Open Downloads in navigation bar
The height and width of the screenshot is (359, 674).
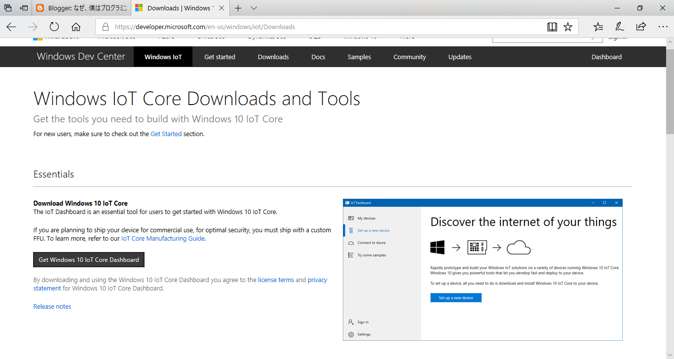pyautogui.click(x=273, y=57)
